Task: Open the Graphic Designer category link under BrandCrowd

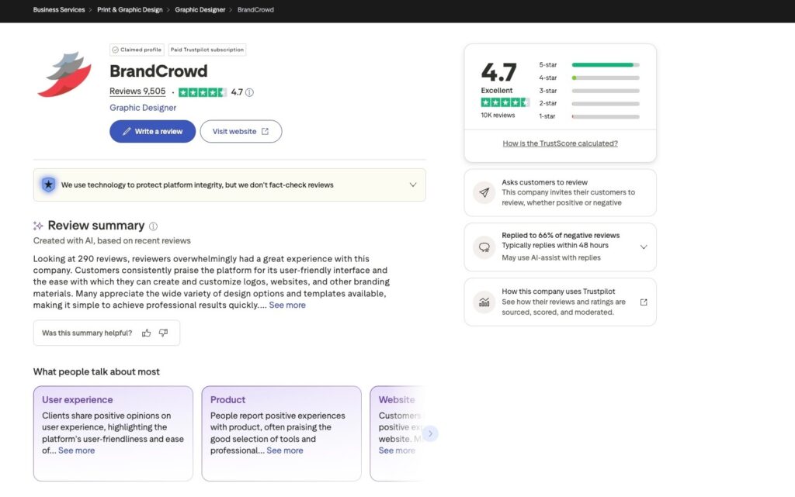Action: click(x=143, y=107)
